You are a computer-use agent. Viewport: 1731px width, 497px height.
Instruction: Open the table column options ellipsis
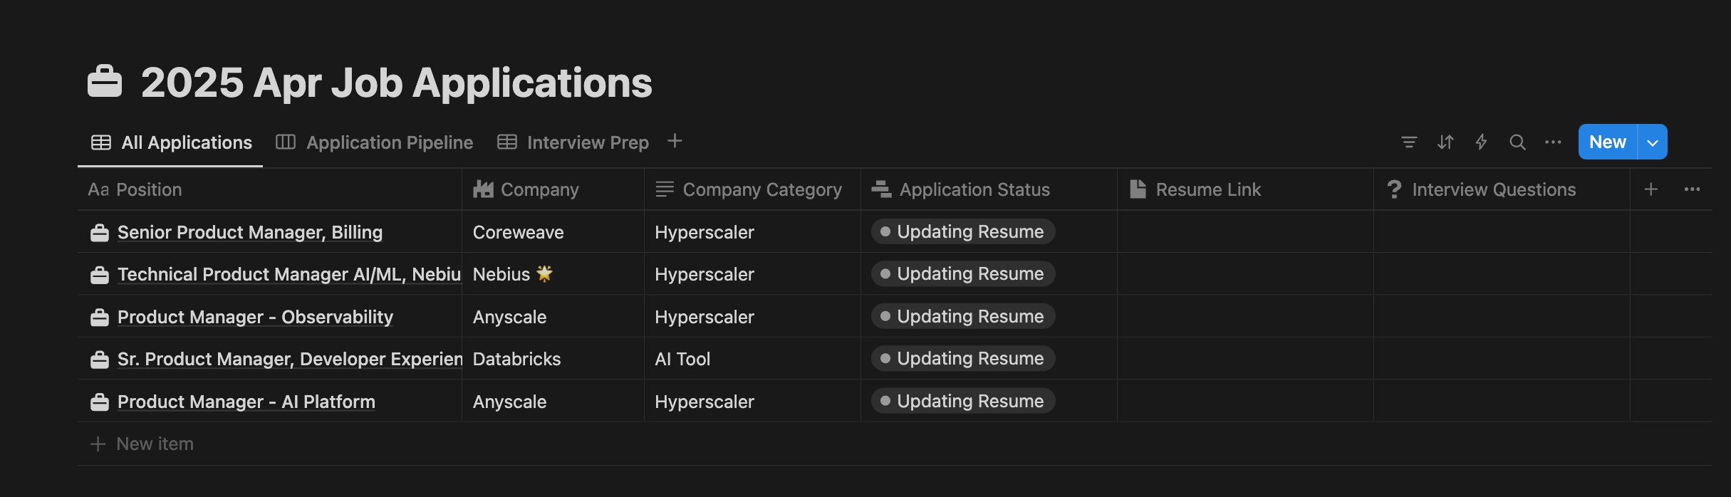(x=1692, y=189)
